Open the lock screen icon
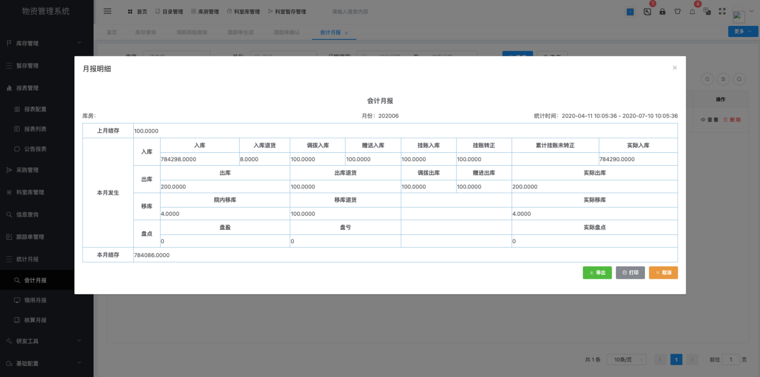 click(x=662, y=11)
